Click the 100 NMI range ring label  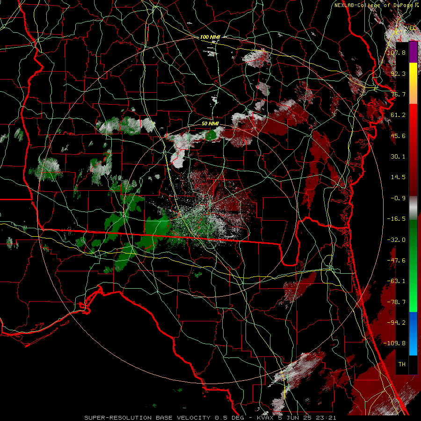(210, 37)
